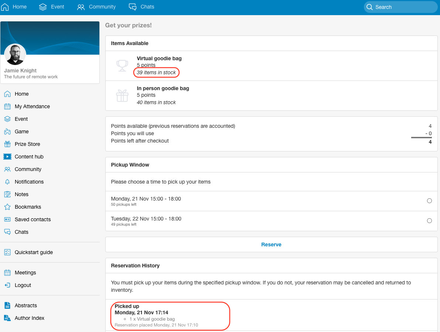Click Jamie Knight's profile avatar

click(x=15, y=55)
